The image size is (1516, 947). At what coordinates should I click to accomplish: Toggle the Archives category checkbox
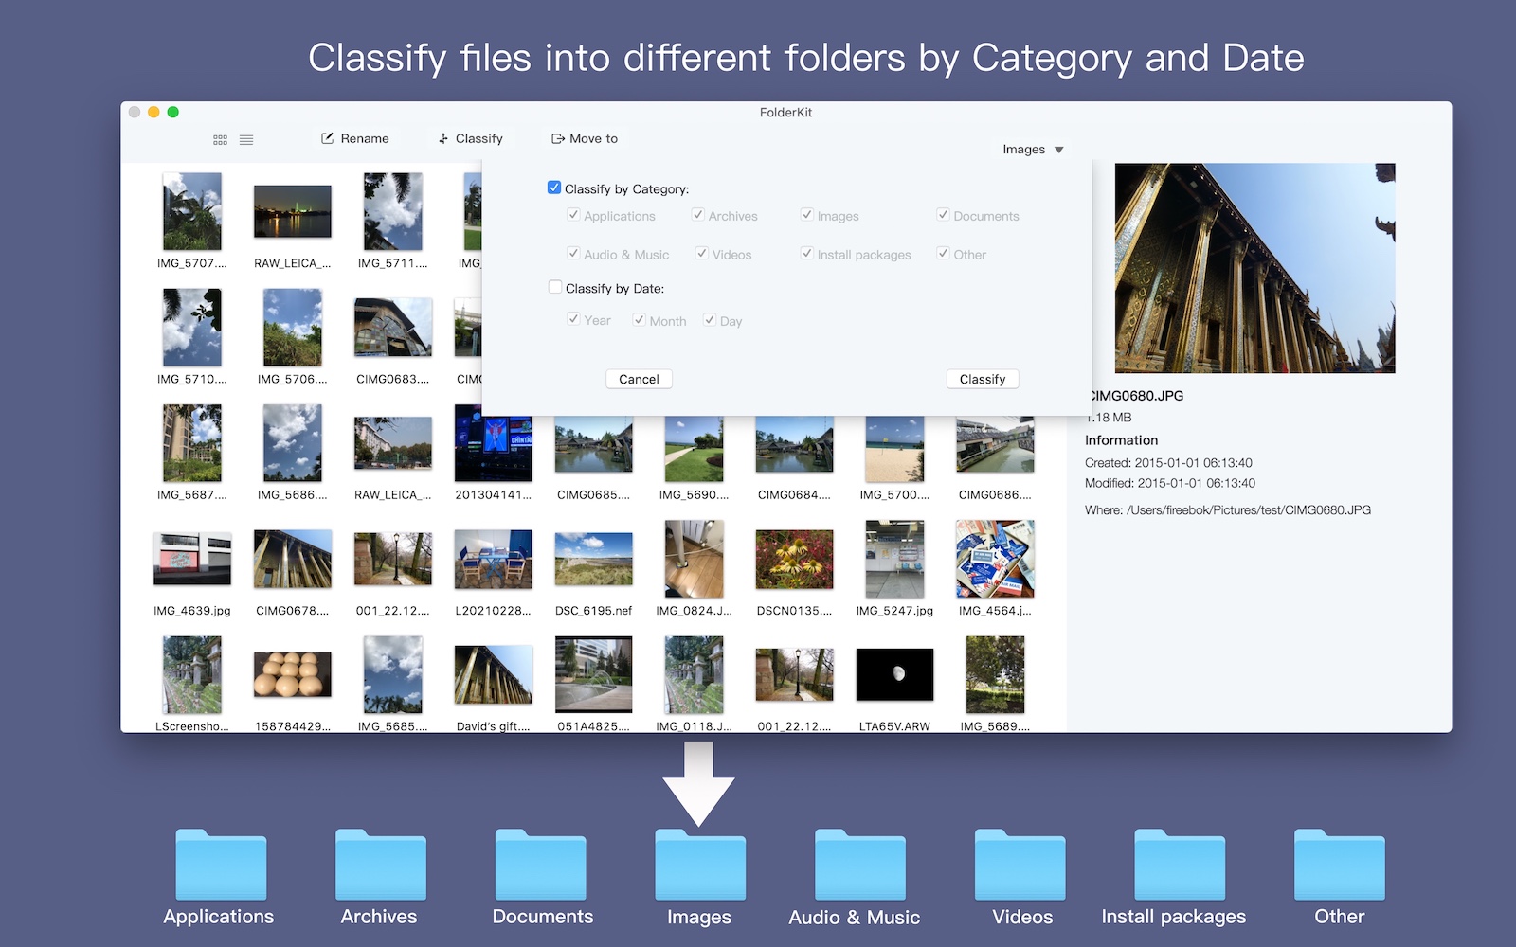(698, 215)
